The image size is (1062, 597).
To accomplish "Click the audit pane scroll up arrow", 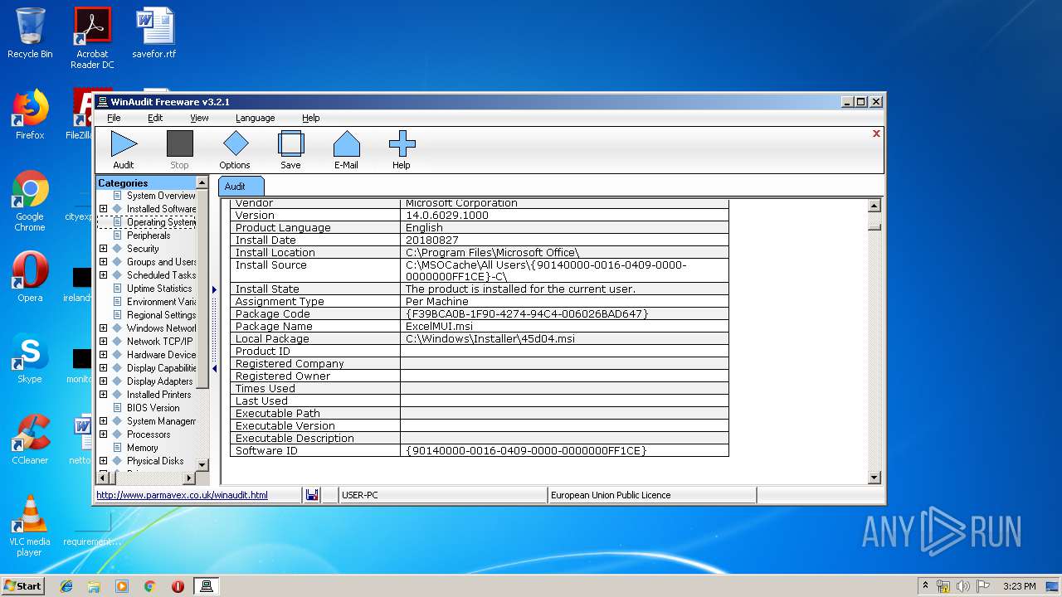I will pyautogui.click(x=874, y=206).
